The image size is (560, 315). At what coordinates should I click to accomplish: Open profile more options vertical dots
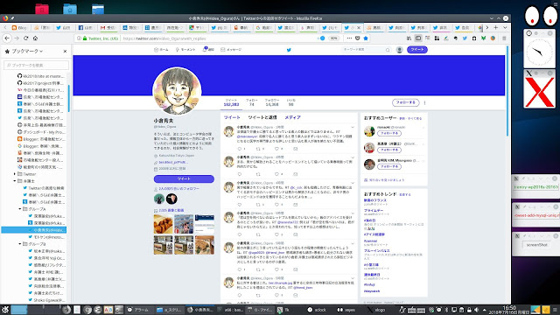424,102
